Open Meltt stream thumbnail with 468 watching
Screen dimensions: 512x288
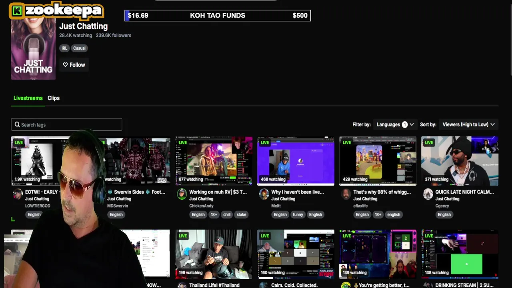tap(296, 161)
